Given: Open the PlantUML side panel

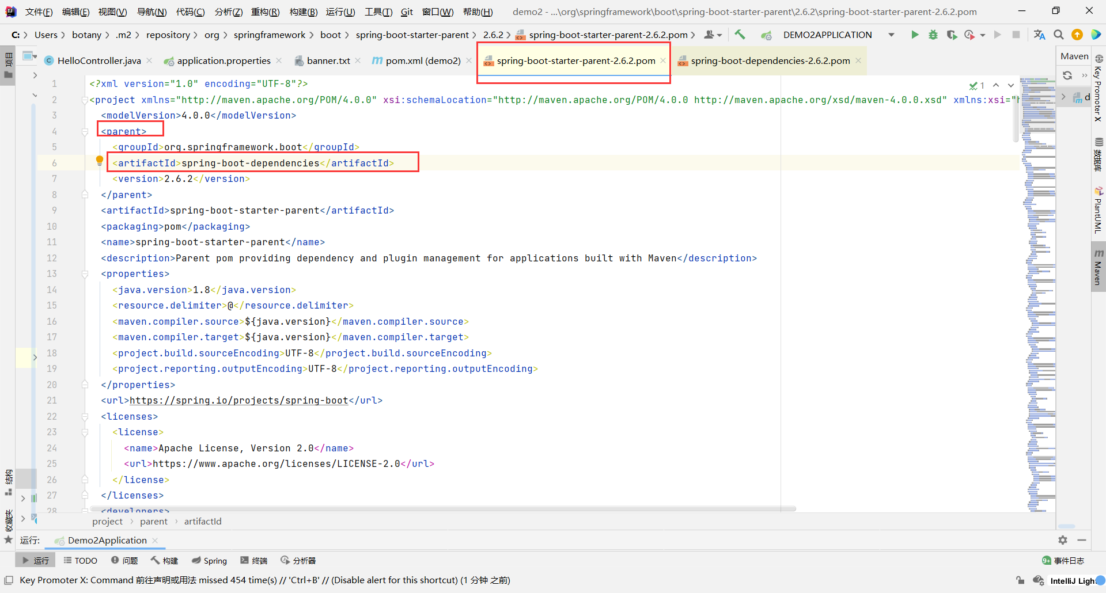Looking at the screenshot, I should pos(1099,211).
